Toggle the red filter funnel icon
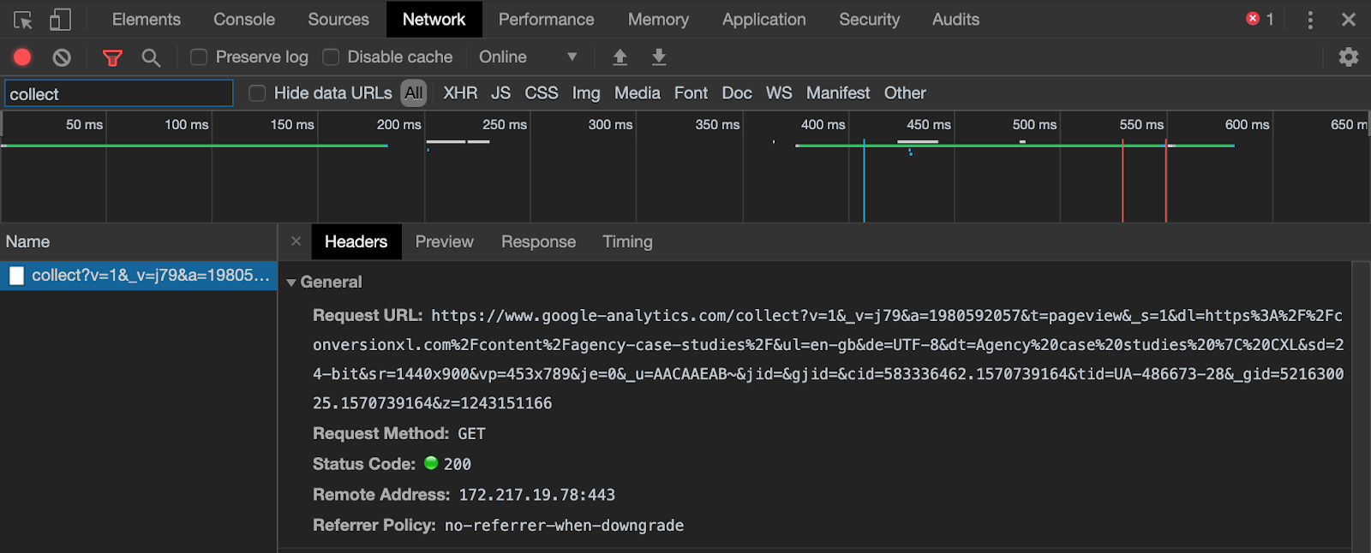 (112, 57)
